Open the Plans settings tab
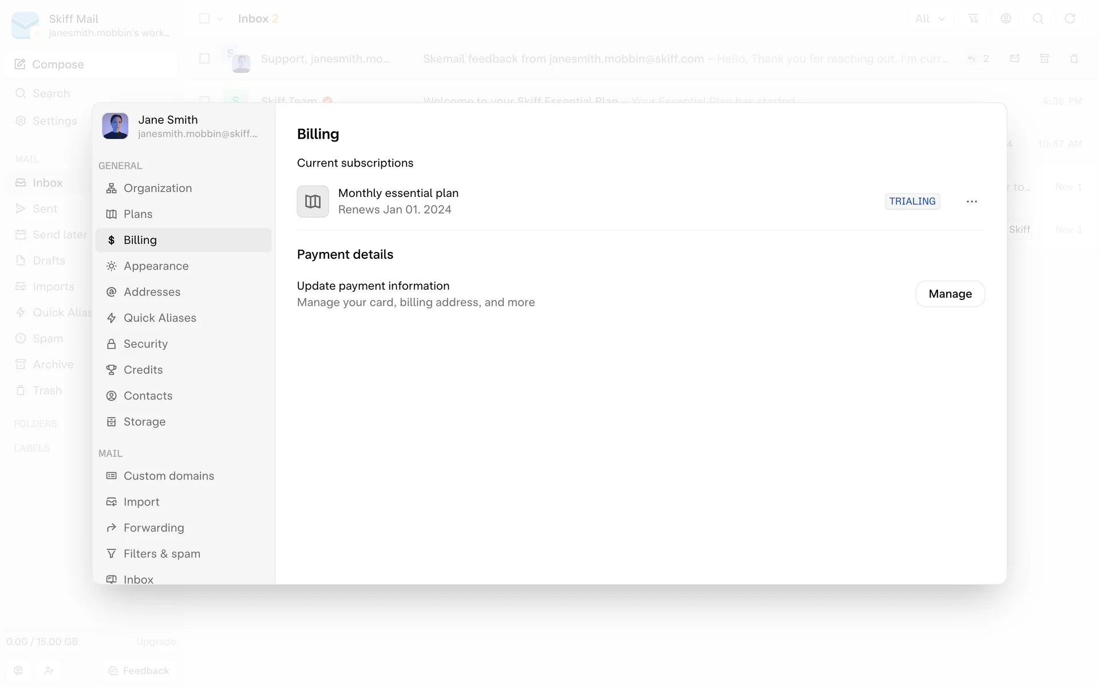The width and height of the screenshot is (1099, 687). [x=138, y=214]
